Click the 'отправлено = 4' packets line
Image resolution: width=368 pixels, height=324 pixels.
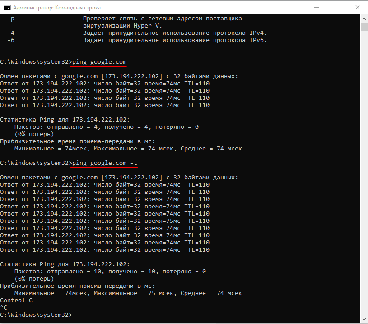[106, 127]
